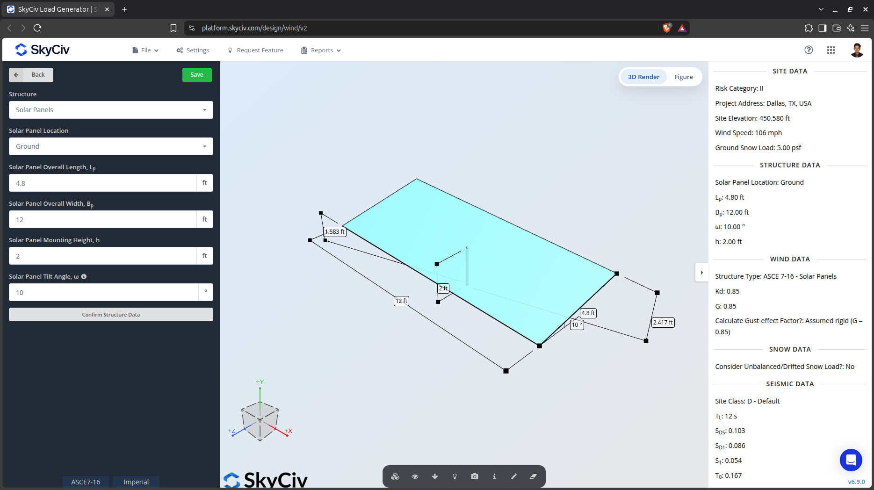Screen dimensions: 874x490
Task: Open the Solar Panel Location dropdown
Action: (x=111, y=146)
